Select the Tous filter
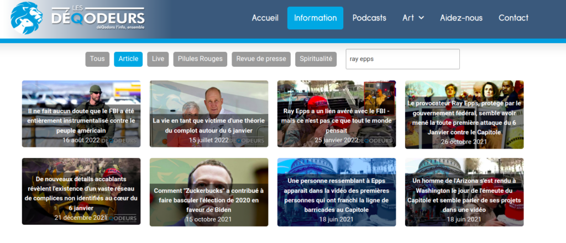Viewport: 566px width, 243px height. pos(97,59)
